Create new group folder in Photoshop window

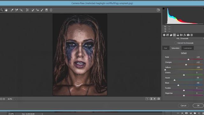[x=195, y=113]
